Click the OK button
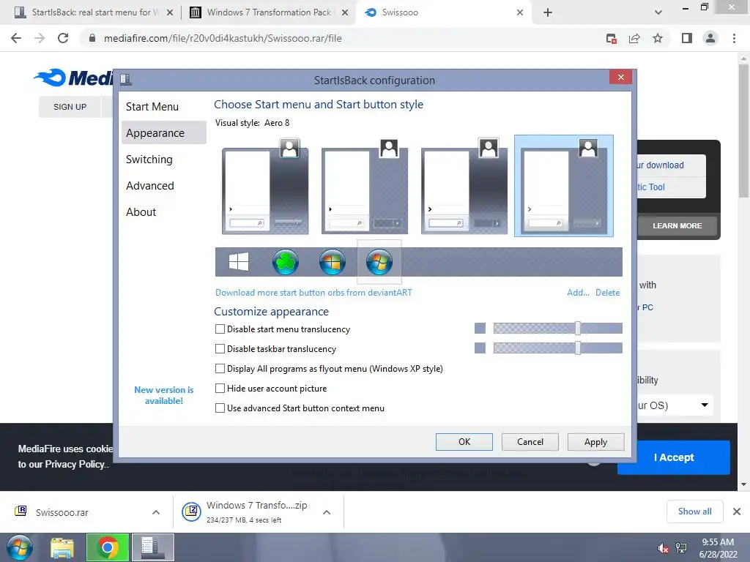Image resolution: width=750 pixels, height=562 pixels. coord(464,441)
